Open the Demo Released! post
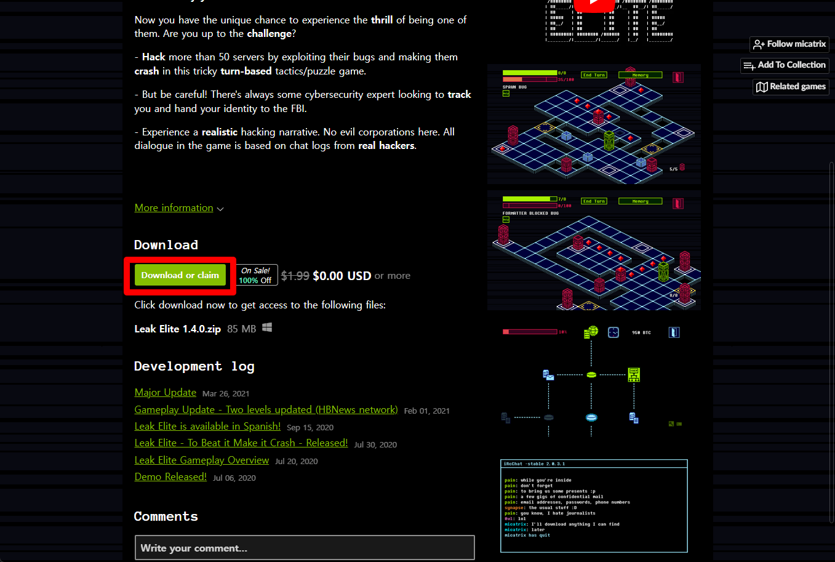This screenshot has width=835, height=562. (x=170, y=477)
